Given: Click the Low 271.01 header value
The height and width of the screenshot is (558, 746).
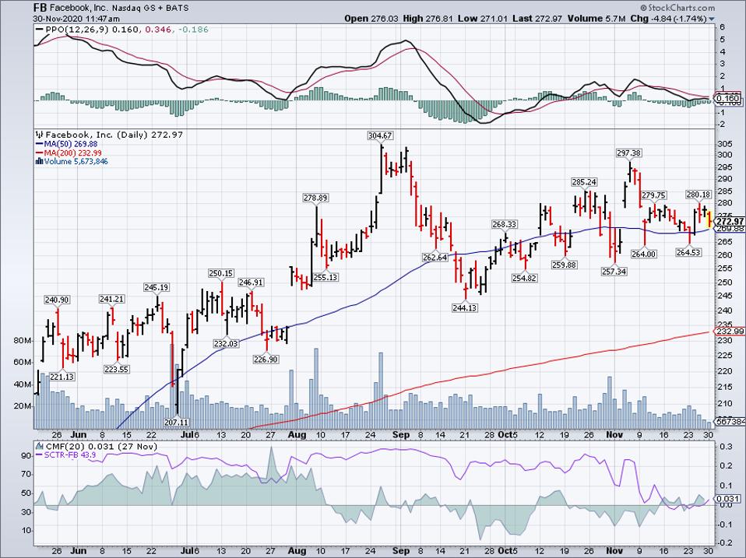Looking at the screenshot, I should click(x=483, y=19).
